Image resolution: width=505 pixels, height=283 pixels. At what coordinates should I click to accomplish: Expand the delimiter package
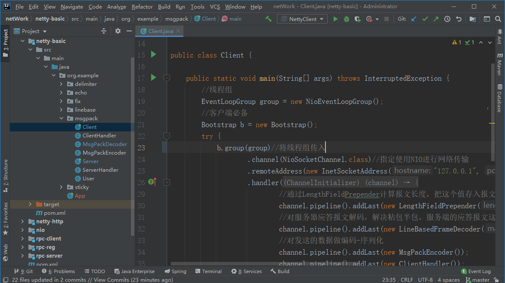(61, 84)
